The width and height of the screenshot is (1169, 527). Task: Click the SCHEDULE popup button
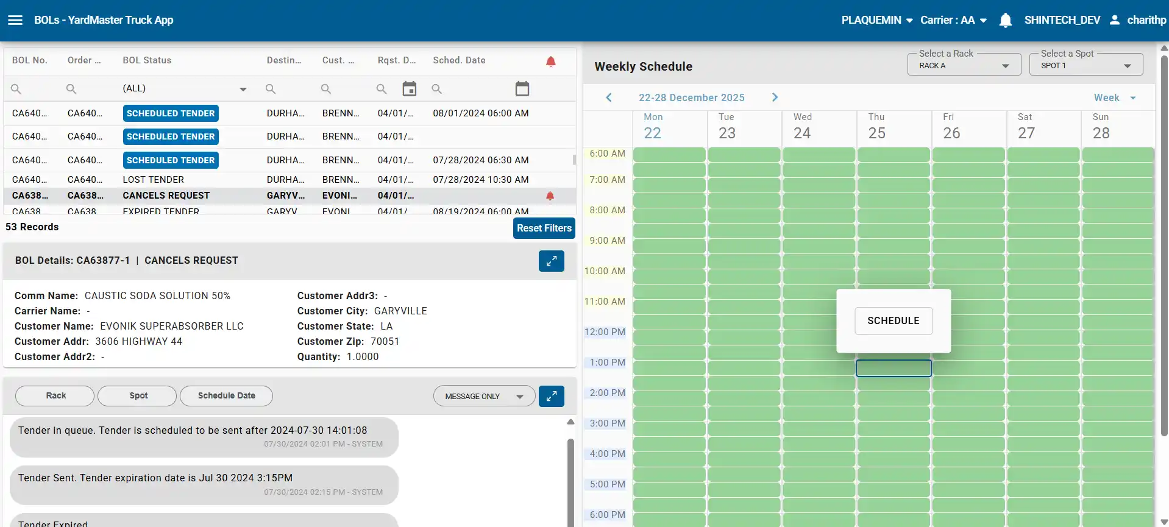point(893,321)
